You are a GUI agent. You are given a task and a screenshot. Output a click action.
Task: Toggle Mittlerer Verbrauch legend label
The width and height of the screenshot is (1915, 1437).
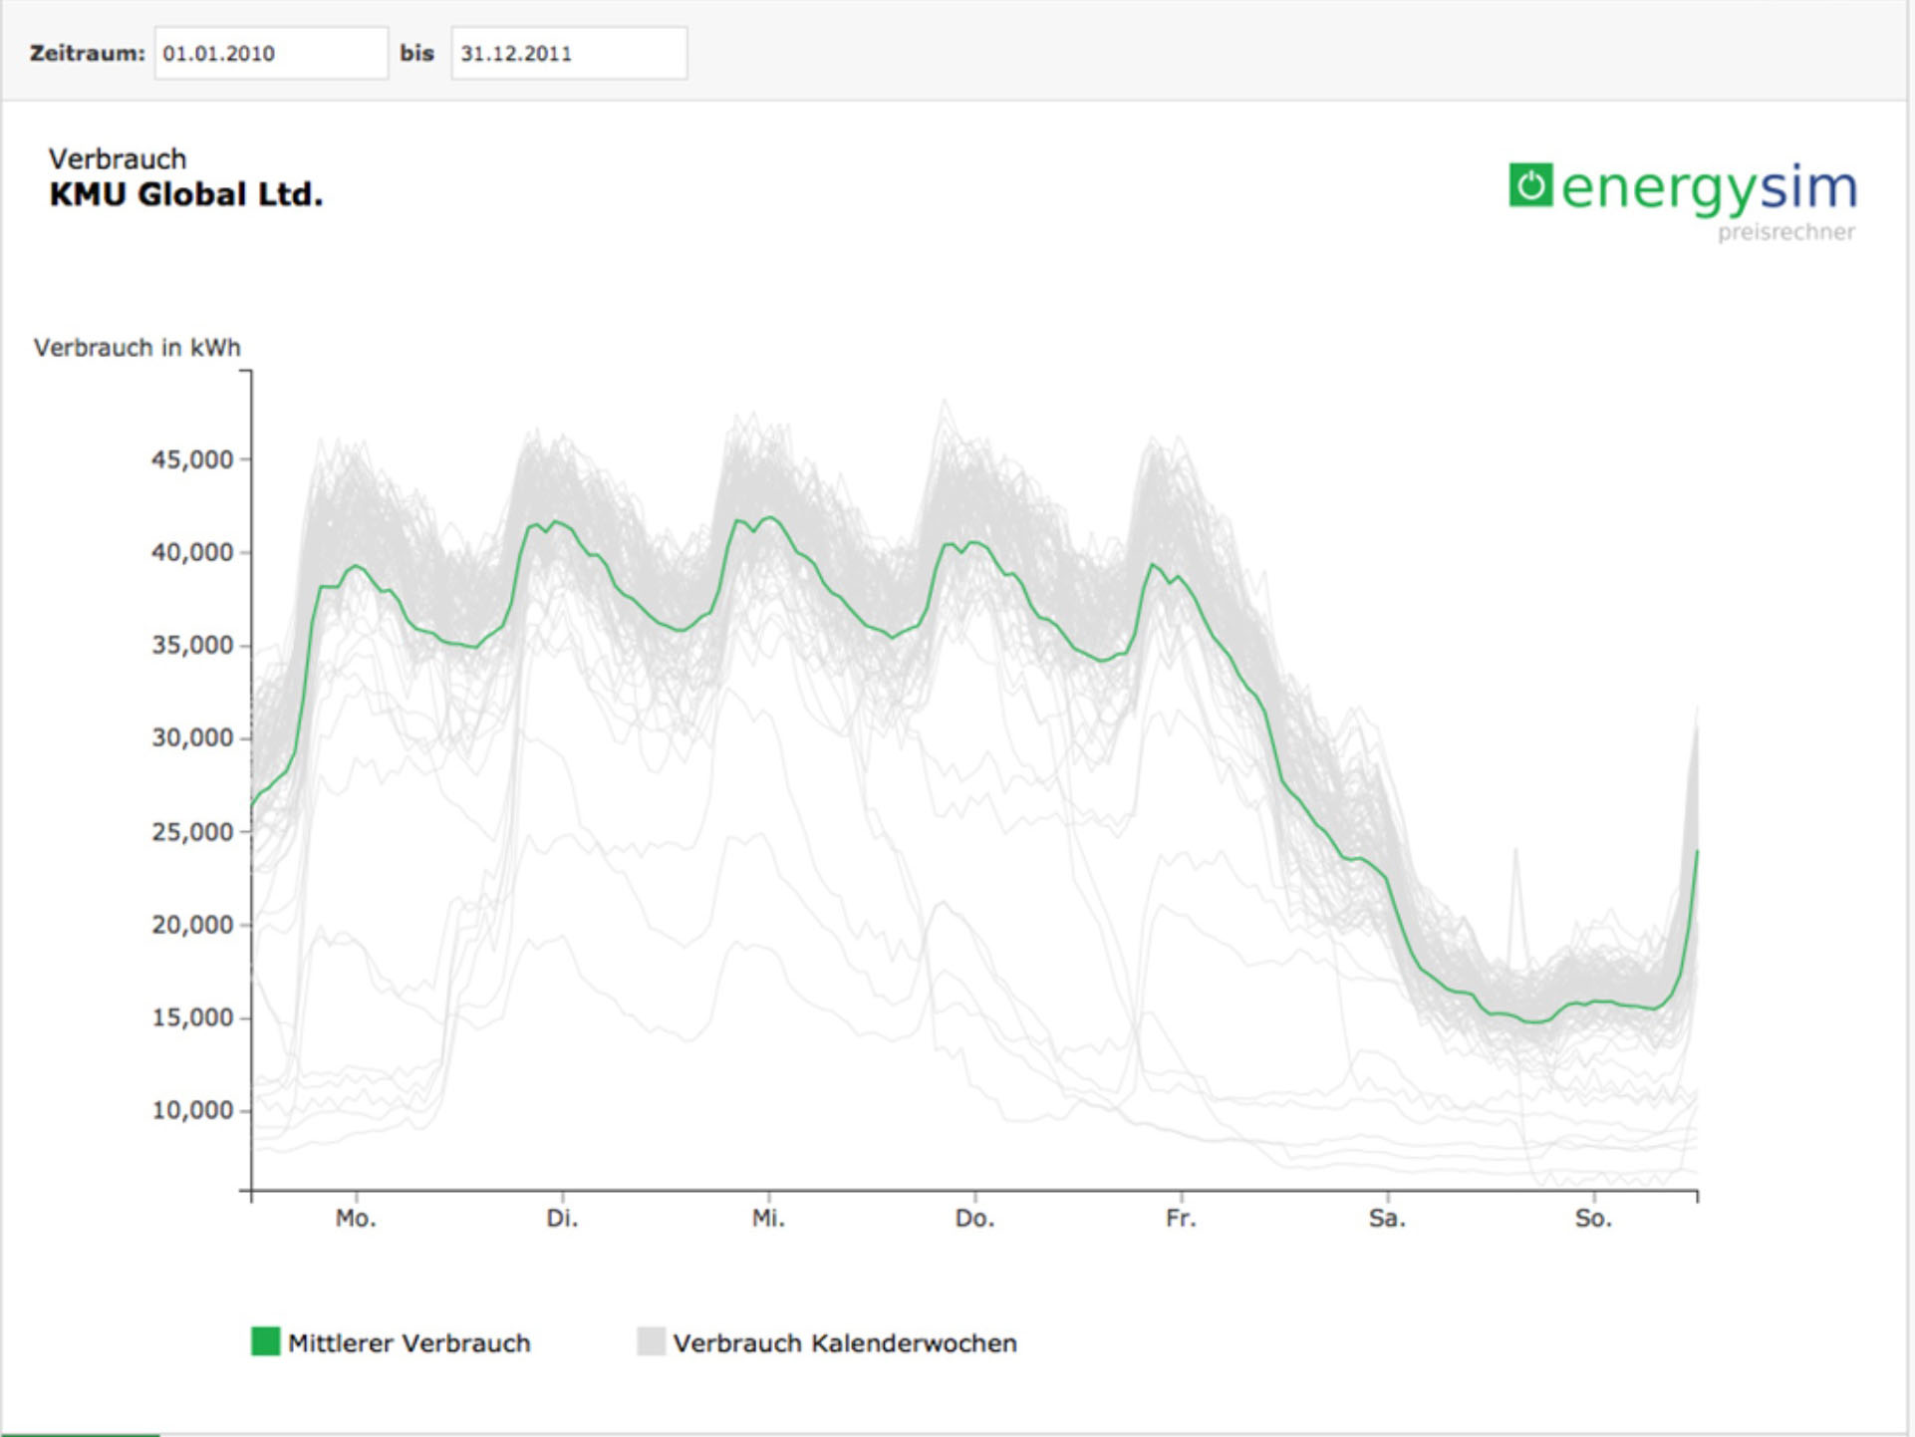pos(409,1343)
